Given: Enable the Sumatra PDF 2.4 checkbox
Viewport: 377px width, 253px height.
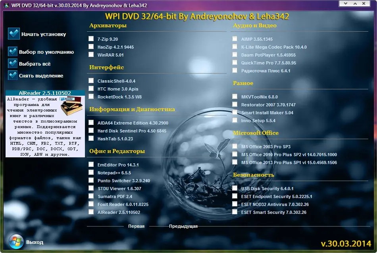Looking at the screenshot, I should click(91, 196).
